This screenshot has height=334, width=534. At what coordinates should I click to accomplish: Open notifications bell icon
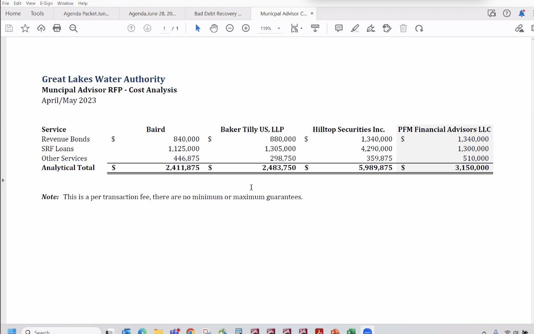[522, 13]
